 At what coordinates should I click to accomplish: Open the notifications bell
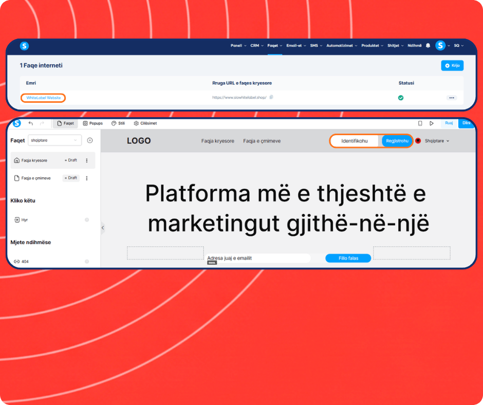pyautogui.click(x=428, y=46)
